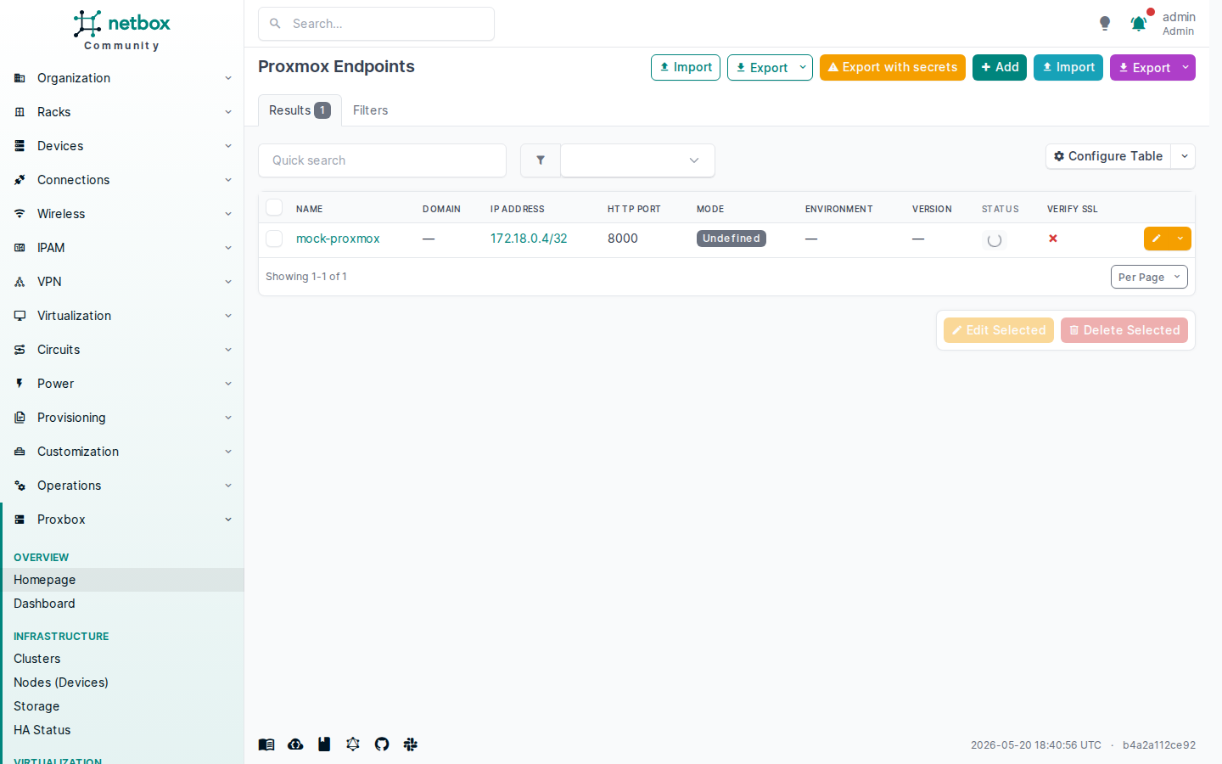Image resolution: width=1222 pixels, height=764 pixels.
Task: Open the Storage sidebar item
Action: click(122, 706)
